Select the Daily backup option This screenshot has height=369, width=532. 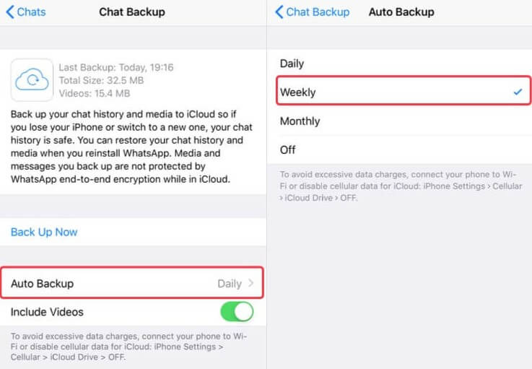click(x=292, y=64)
